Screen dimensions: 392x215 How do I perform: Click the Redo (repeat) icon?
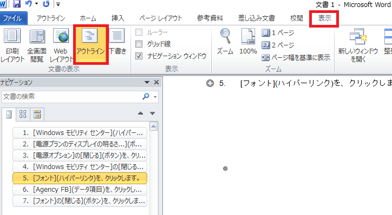point(46,4)
